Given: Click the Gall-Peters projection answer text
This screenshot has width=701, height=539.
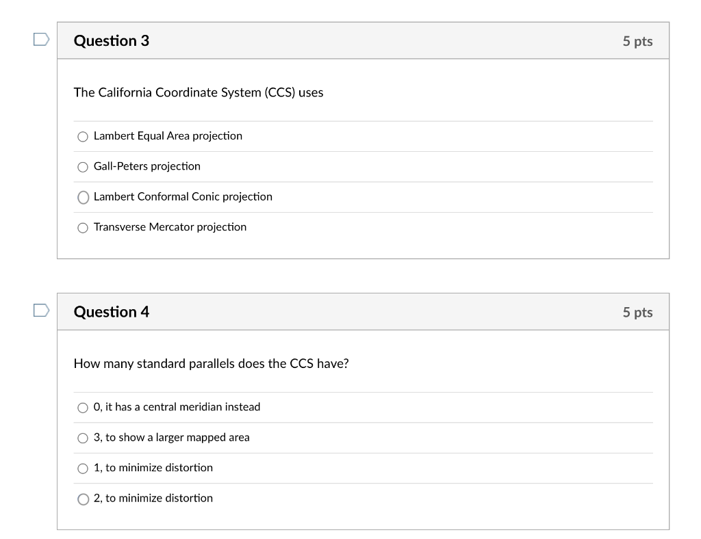Looking at the screenshot, I should pos(147,166).
